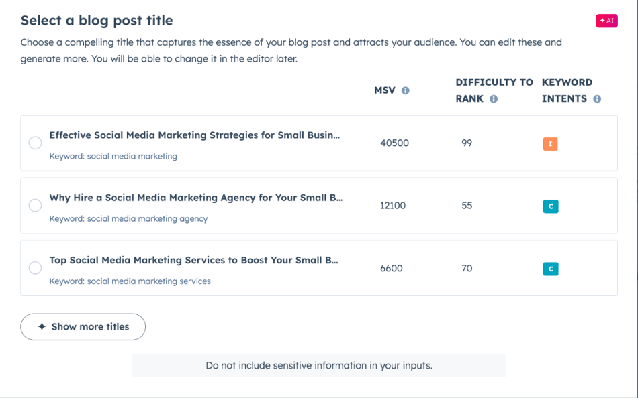Click the sensitive information notice banner

point(319,365)
